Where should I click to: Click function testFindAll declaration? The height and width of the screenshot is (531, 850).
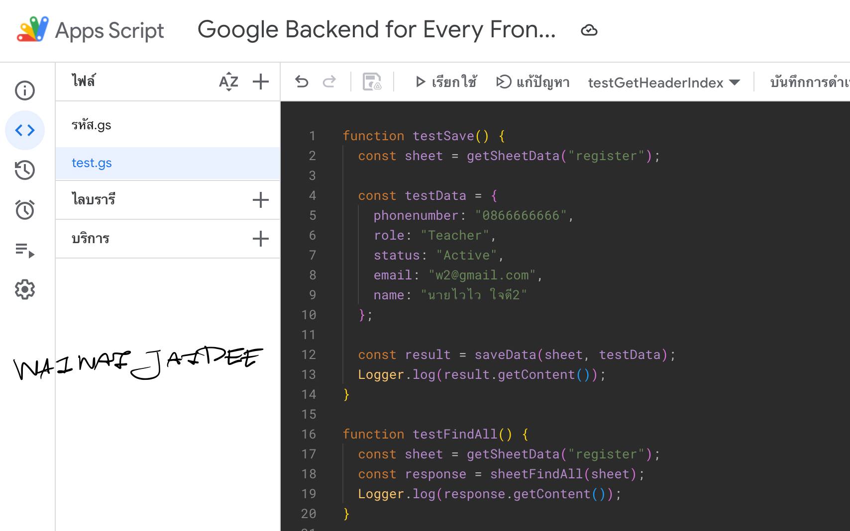pyautogui.click(x=435, y=434)
